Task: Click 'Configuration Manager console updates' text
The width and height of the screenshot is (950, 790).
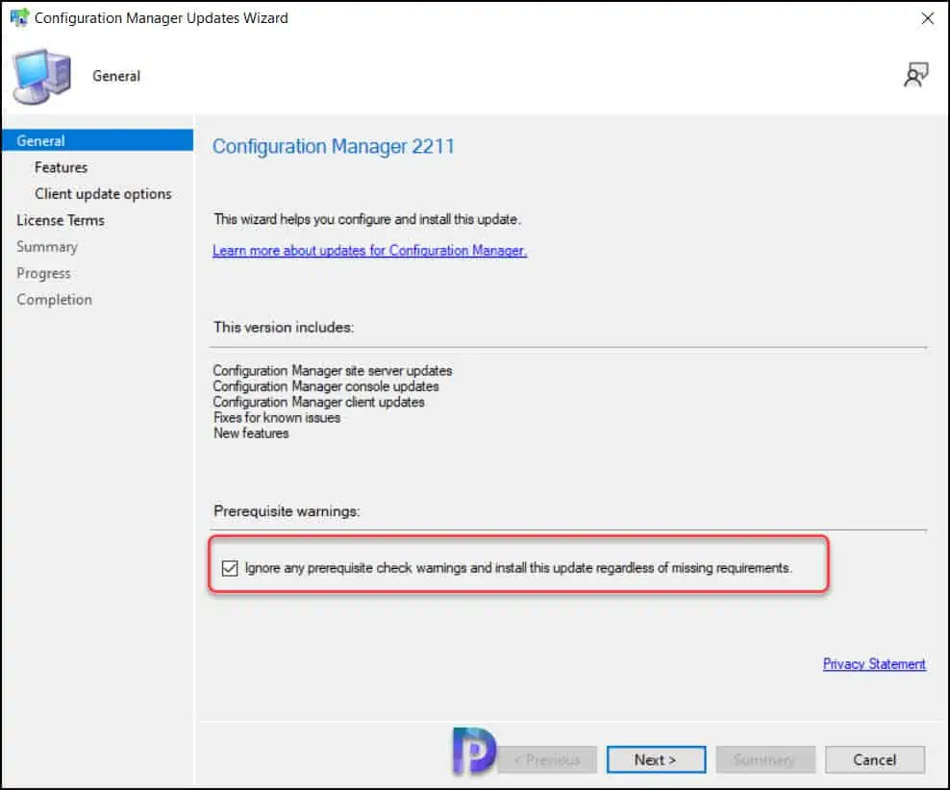Action: [x=326, y=386]
